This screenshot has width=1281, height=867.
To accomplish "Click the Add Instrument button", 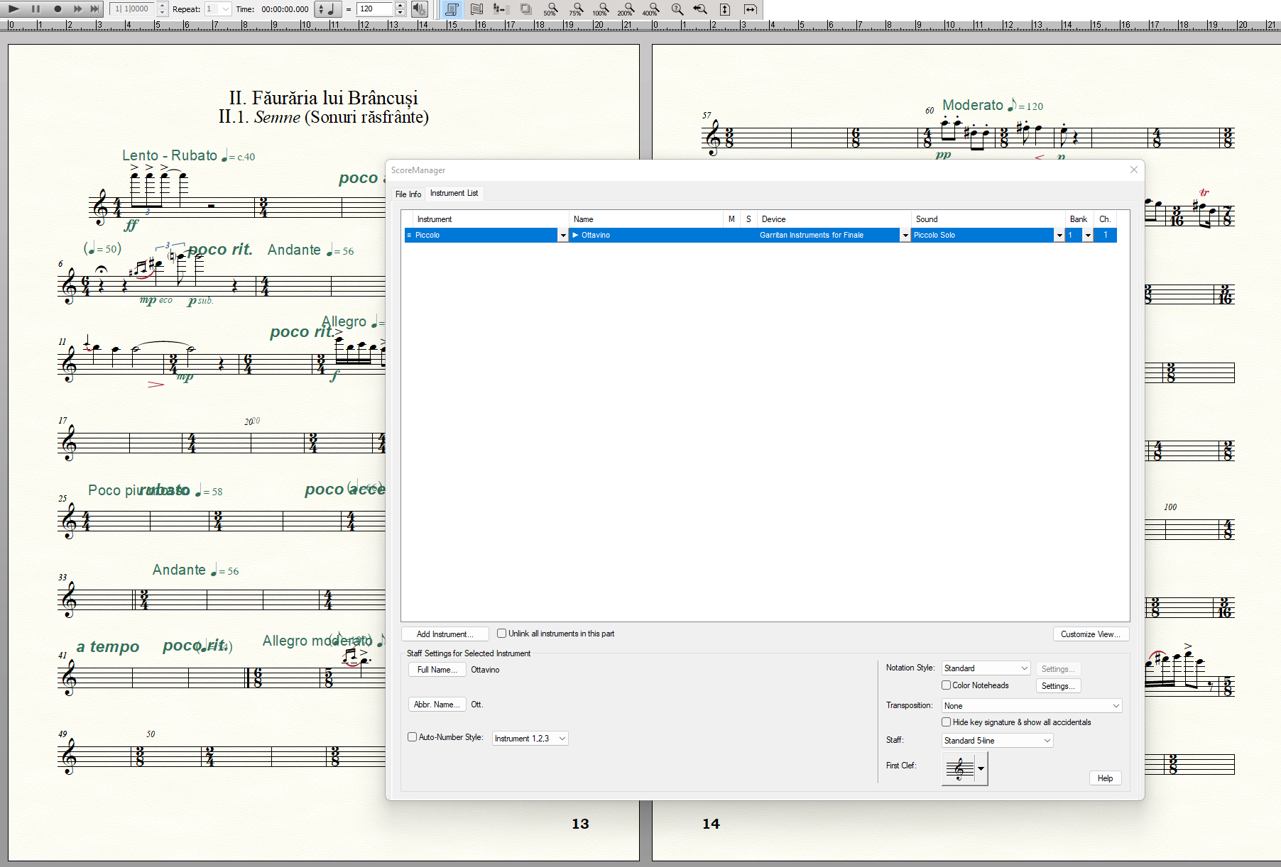I will tap(445, 634).
